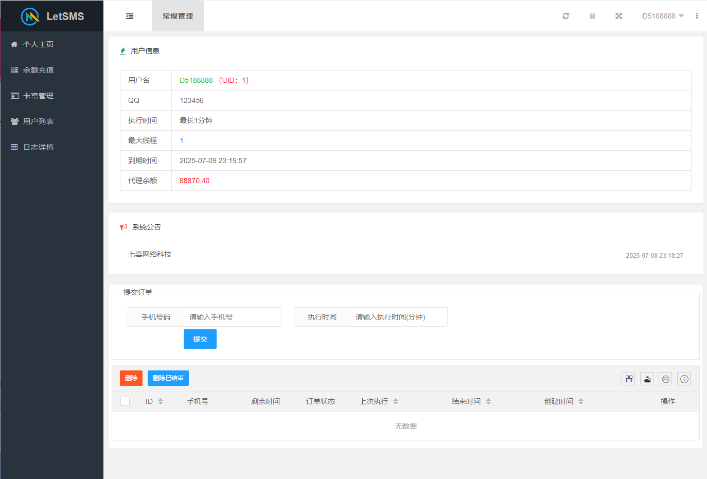This screenshot has width=707, height=479.
Task: Toggle sorting on the 创建时间 column
Action: tap(581, 401)
